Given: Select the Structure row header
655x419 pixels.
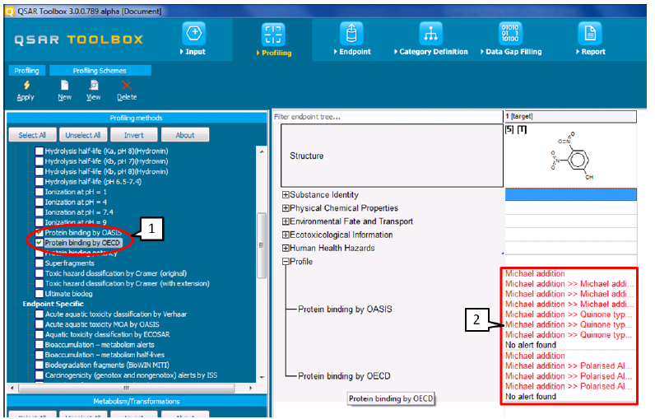Looking at the screenshot, I should point(392,156).
